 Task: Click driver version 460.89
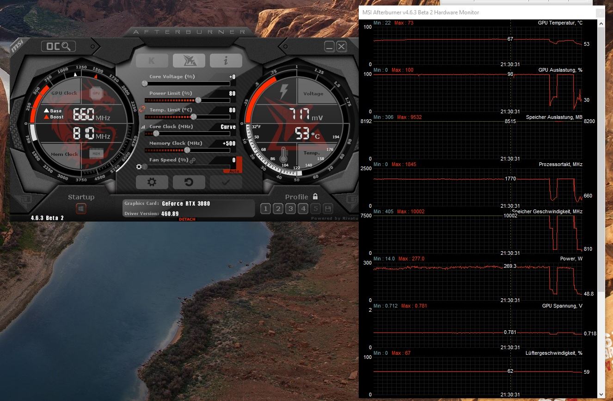tap(170, 214)
